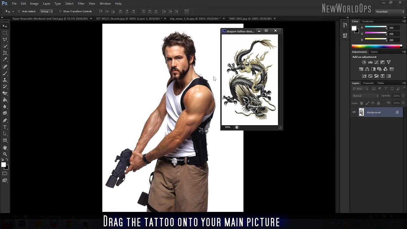Viewport: 407px width, 229px height.
Task: Select the History Brush tool
Action: 5,87
